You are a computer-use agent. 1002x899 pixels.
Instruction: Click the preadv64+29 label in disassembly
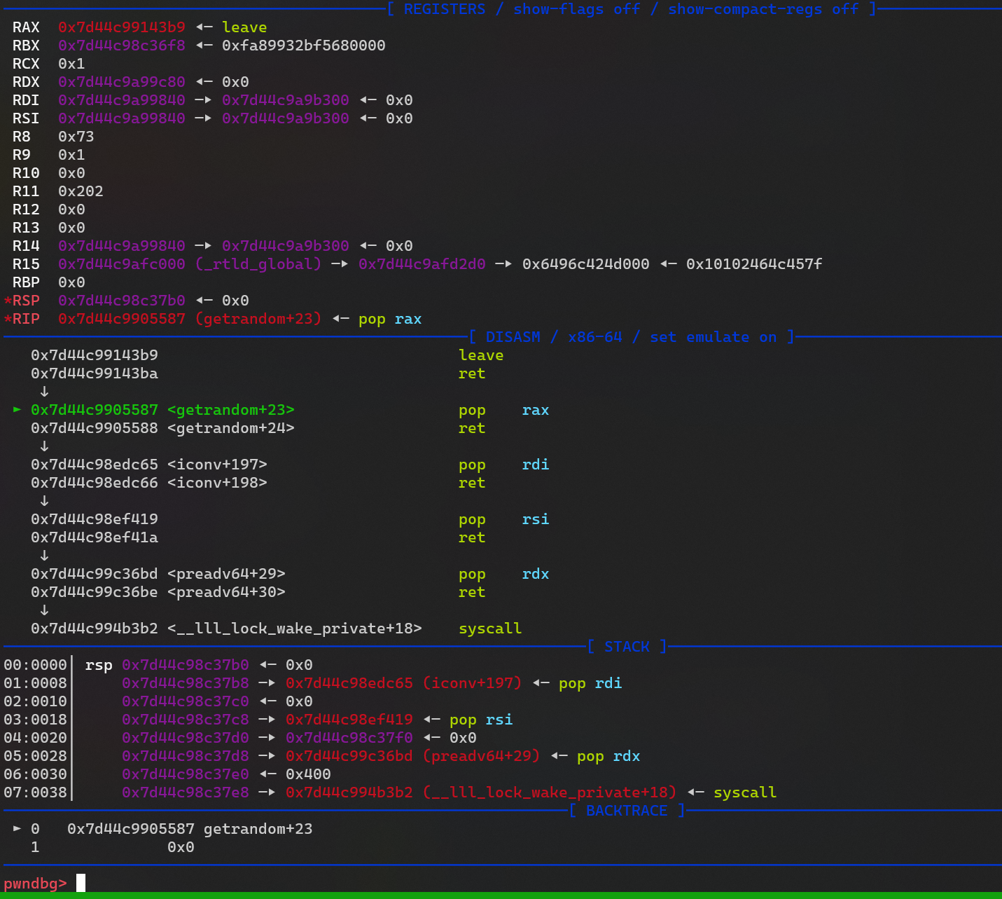[x=226, y=574]
